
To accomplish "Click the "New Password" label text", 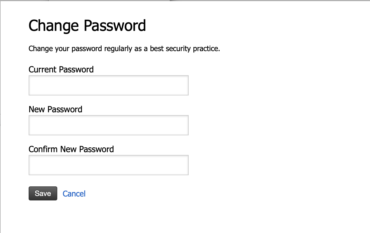I will point(55,109).
